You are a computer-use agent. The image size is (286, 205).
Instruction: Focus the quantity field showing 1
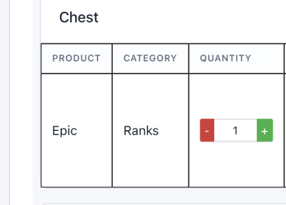(x=236, y=130)
